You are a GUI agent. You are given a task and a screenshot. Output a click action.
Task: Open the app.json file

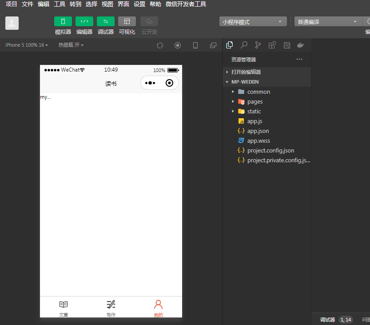coord(267,131)
